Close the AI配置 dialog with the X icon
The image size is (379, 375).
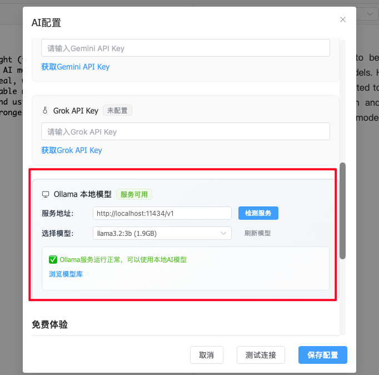coord(342,19)
